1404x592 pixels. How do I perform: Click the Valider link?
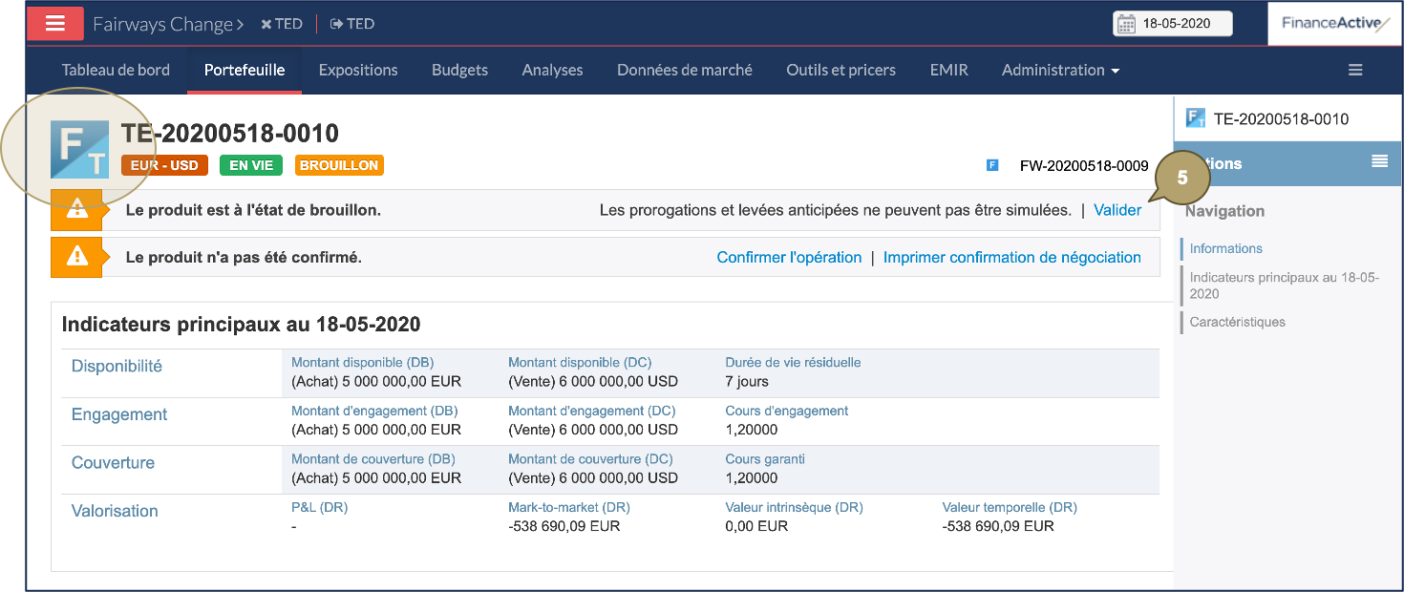1117,210
